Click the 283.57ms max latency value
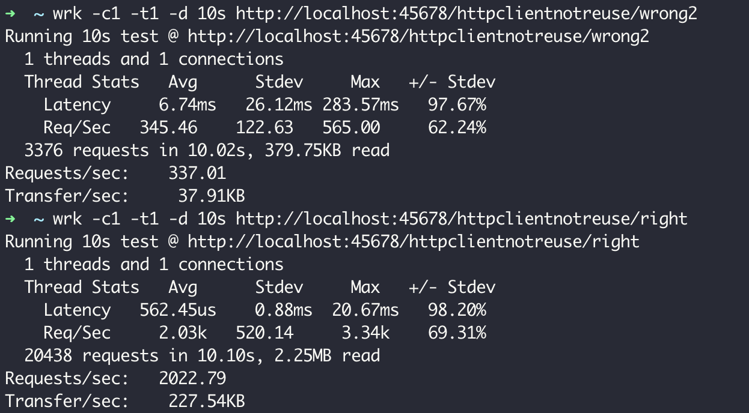The image size is (749, 413). point(360,105)
